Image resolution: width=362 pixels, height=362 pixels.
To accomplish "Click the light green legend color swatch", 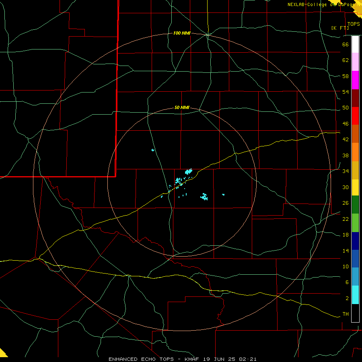I will pos(355,223).
